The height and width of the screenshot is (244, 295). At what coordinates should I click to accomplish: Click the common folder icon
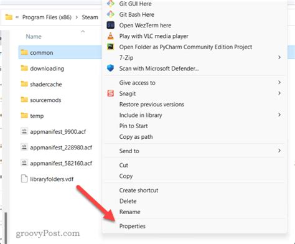coord(24,52)
